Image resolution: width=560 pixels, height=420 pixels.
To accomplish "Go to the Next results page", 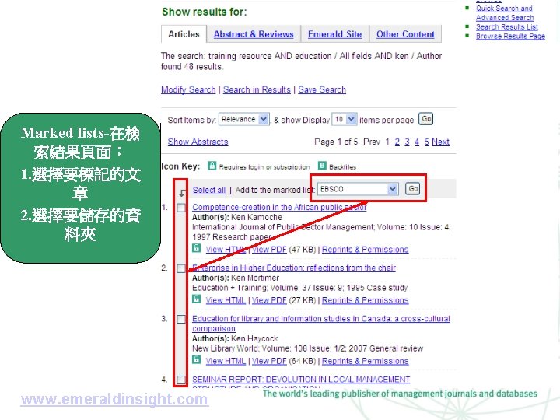I will 440,142.
